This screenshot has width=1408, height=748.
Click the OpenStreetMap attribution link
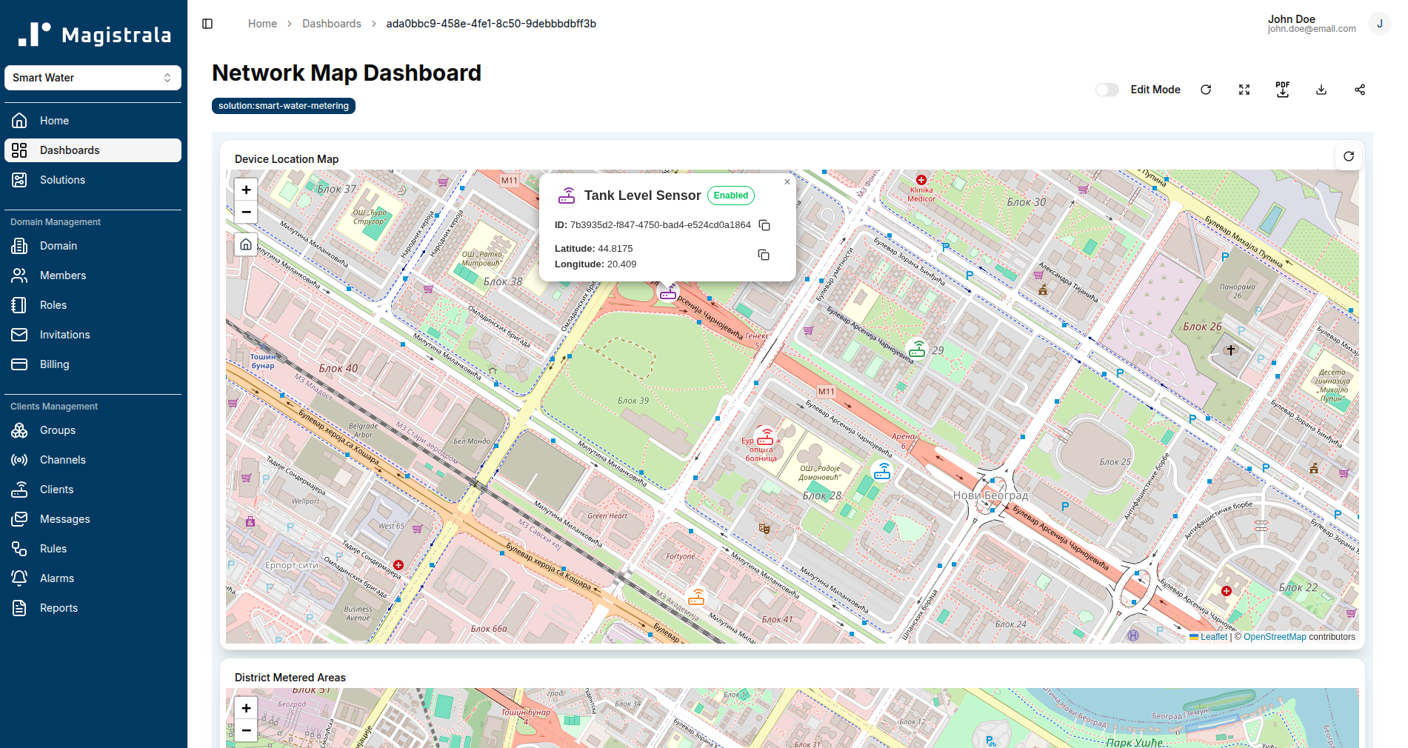point(1275,637)
